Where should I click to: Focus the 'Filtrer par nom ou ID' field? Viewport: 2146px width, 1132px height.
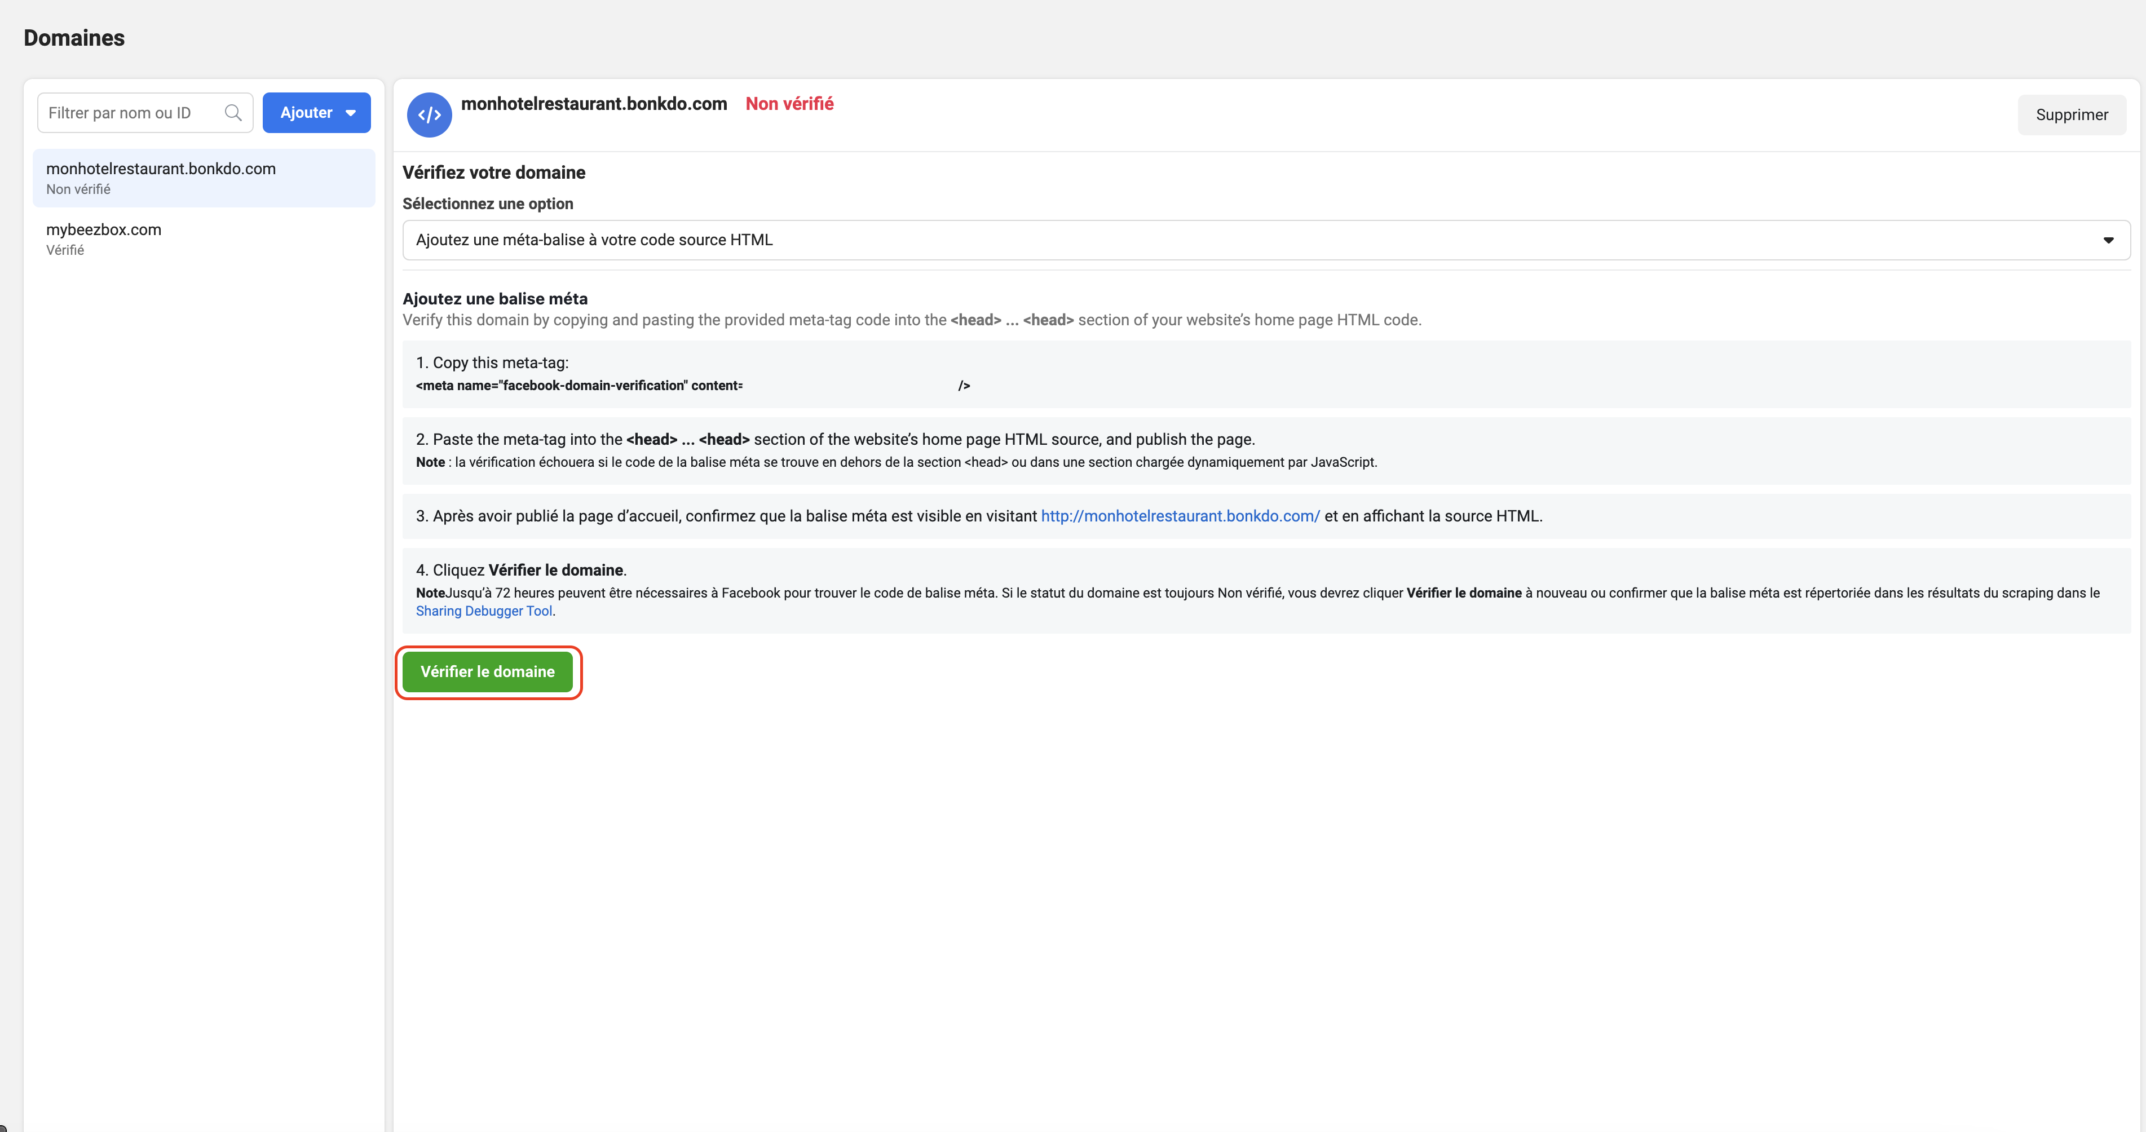click(x=129, y=112)
